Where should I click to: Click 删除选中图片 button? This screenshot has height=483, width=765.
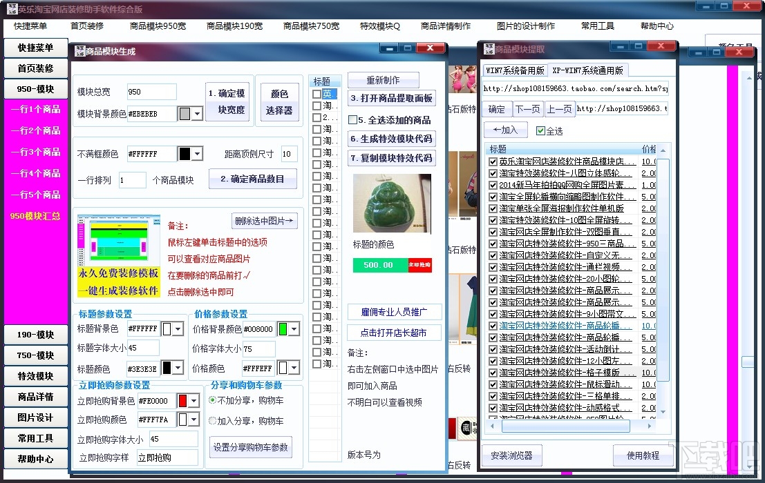click(265, 221)
